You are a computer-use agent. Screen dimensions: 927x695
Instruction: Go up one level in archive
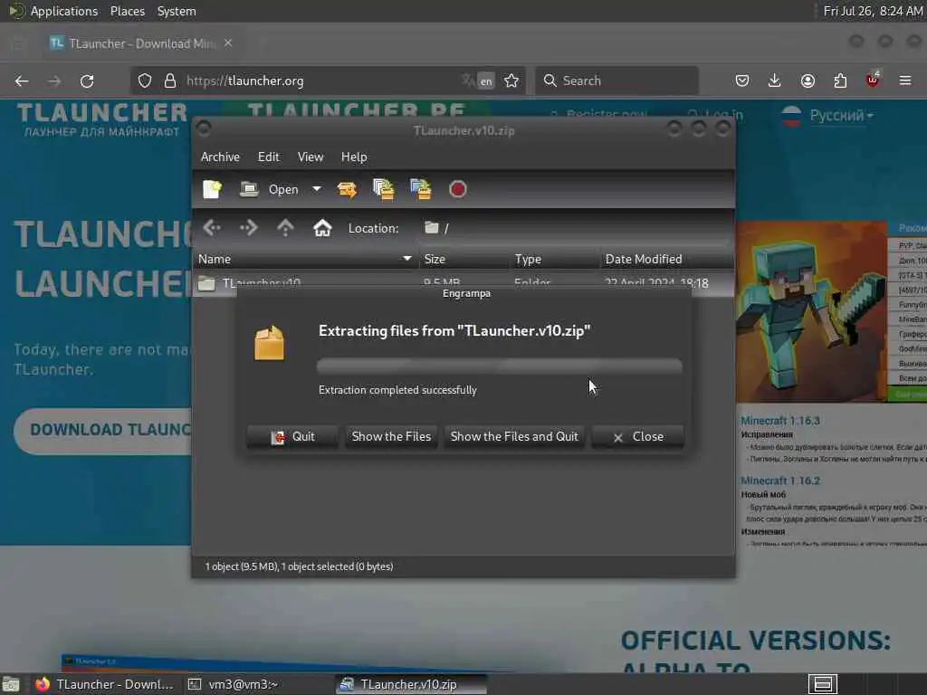click(x=285, y=227)
